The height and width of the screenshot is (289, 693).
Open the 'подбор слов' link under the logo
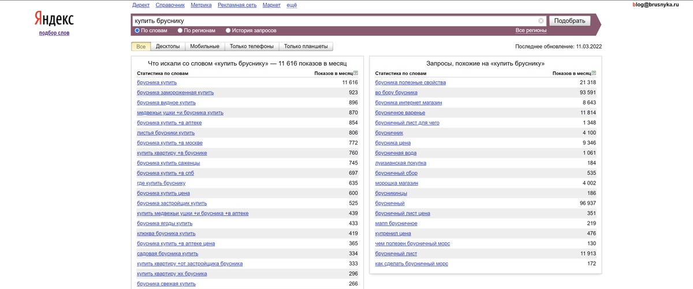54,33
